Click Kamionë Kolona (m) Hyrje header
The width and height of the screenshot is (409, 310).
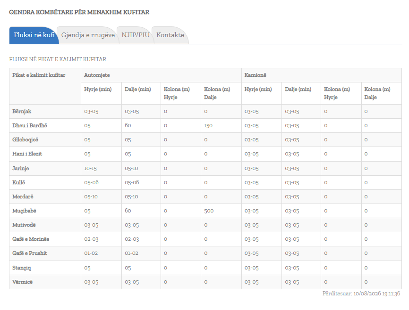(337, 93)
